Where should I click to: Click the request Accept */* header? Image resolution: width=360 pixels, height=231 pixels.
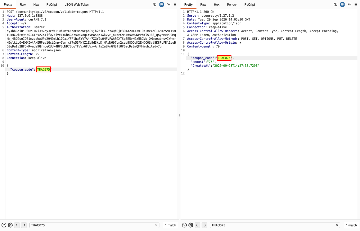click(x=17, y=23)
